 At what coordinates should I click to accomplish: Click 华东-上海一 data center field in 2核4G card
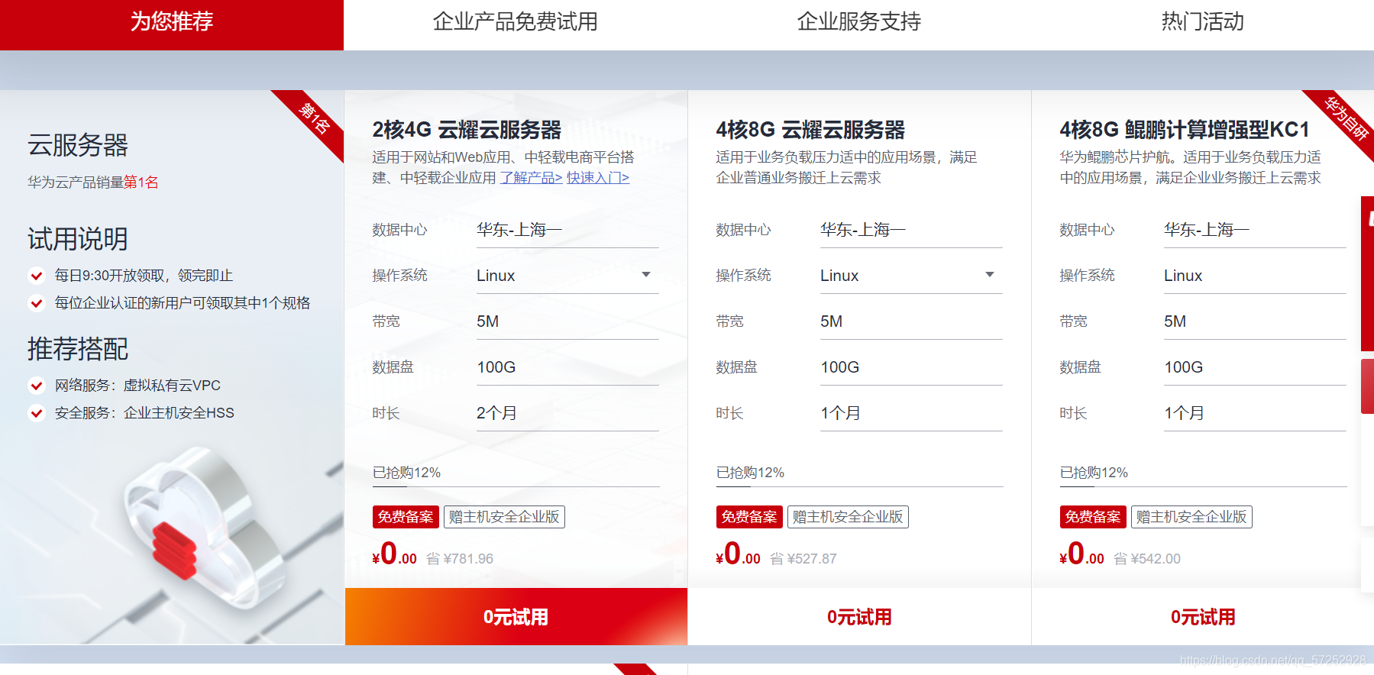tap(567, 230)
